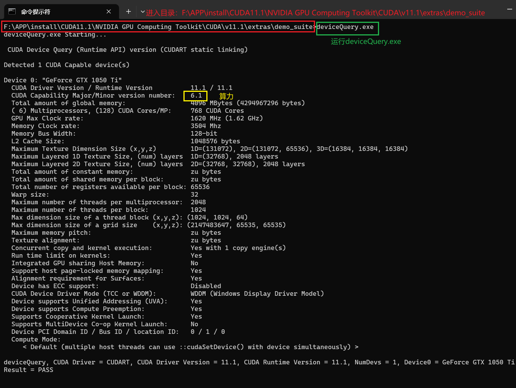
Task: Click the typed deviceQuery.exe command
Action: point(345,27)
